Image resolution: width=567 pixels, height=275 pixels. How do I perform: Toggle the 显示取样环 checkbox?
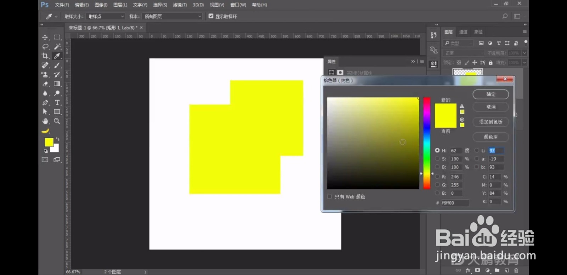coord(211,16)
